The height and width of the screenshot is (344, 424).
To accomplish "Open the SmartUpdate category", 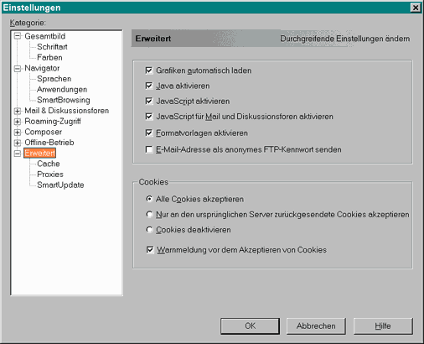I will click(x=60, y=185).
